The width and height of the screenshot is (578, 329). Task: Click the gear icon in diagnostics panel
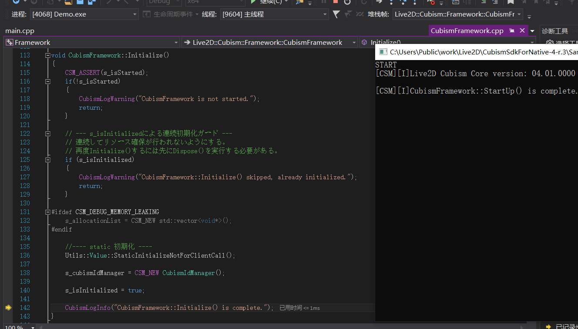549,43
